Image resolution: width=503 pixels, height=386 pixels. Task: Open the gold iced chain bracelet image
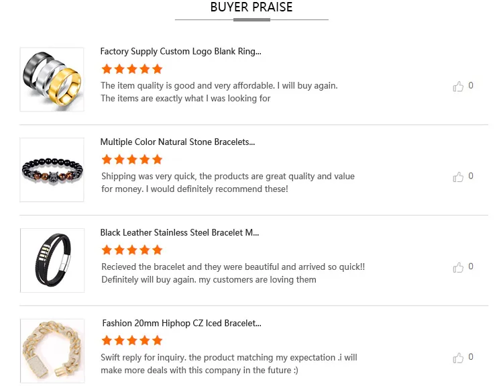(x=52, y=350)
